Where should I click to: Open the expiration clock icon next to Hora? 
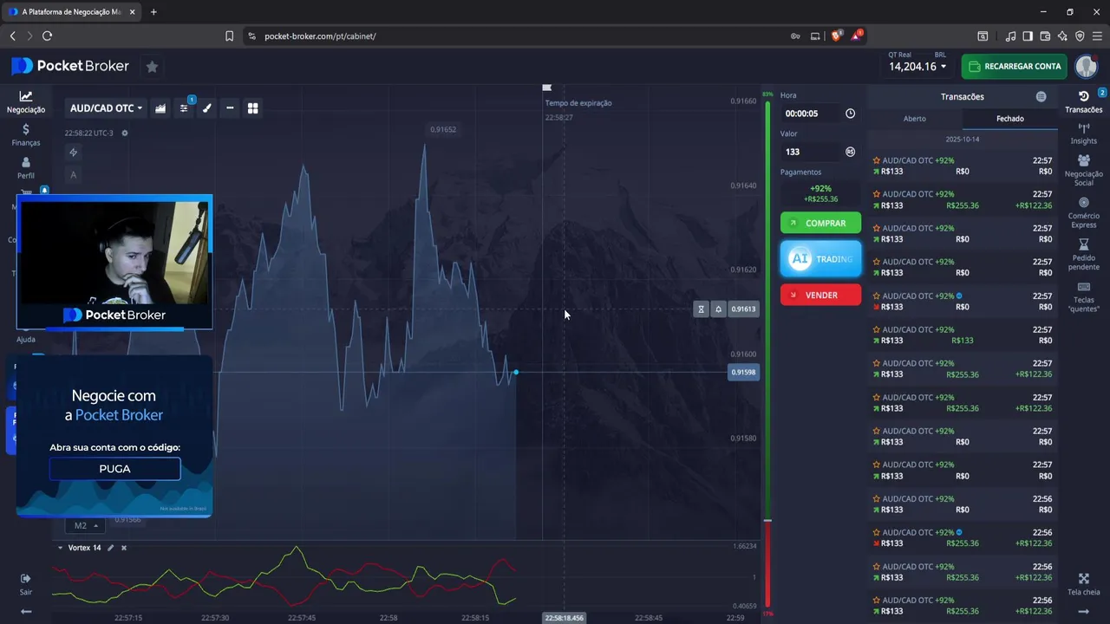pos(850,114)
